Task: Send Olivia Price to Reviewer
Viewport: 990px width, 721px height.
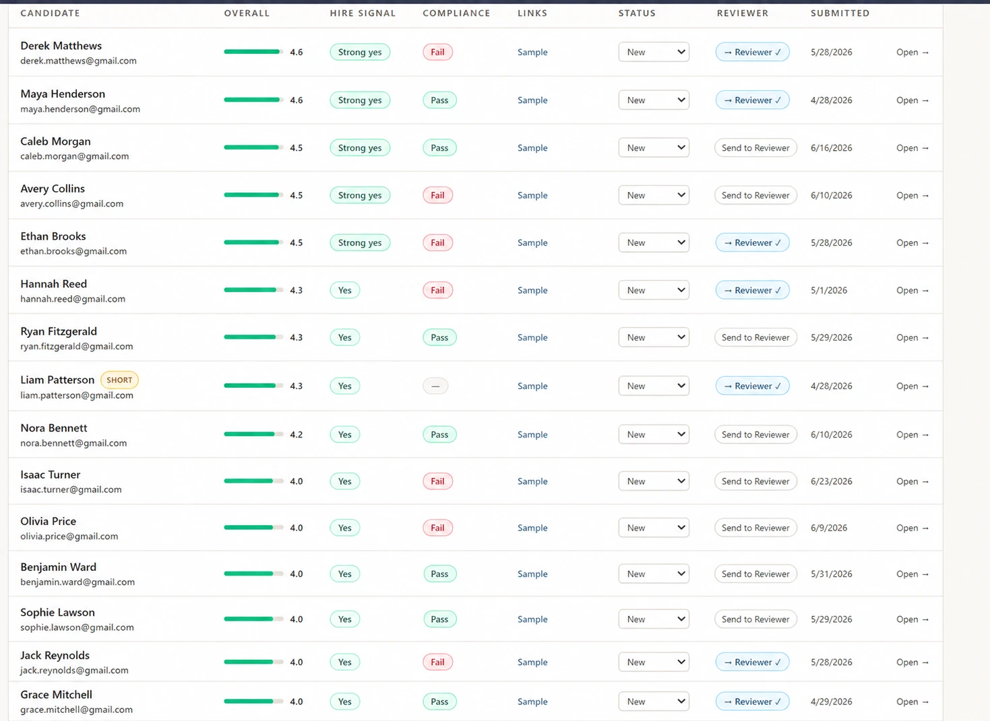Action: [x=755, y=528]
